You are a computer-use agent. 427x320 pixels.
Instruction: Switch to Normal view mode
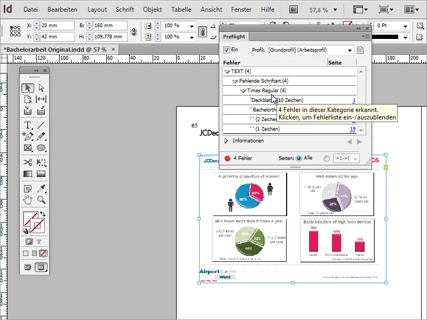[x=28, y=267]
